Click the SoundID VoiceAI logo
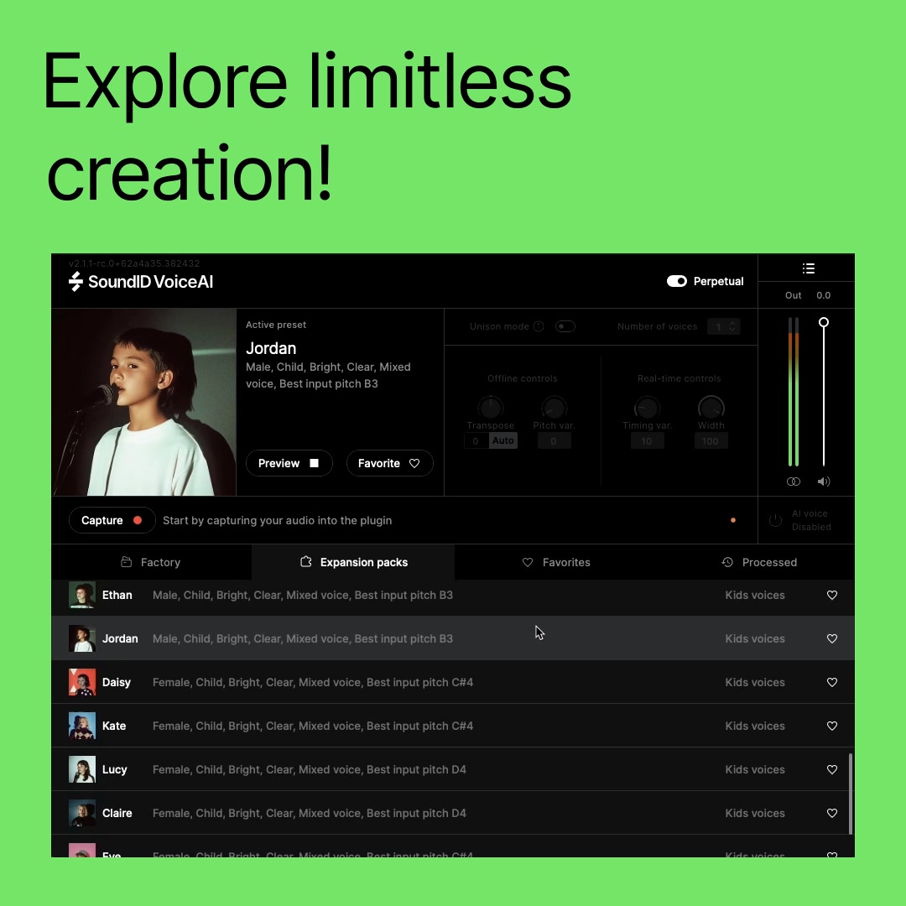Image resolution: width=906 pixels, height=906 pixels. click(x=140, y=282)
